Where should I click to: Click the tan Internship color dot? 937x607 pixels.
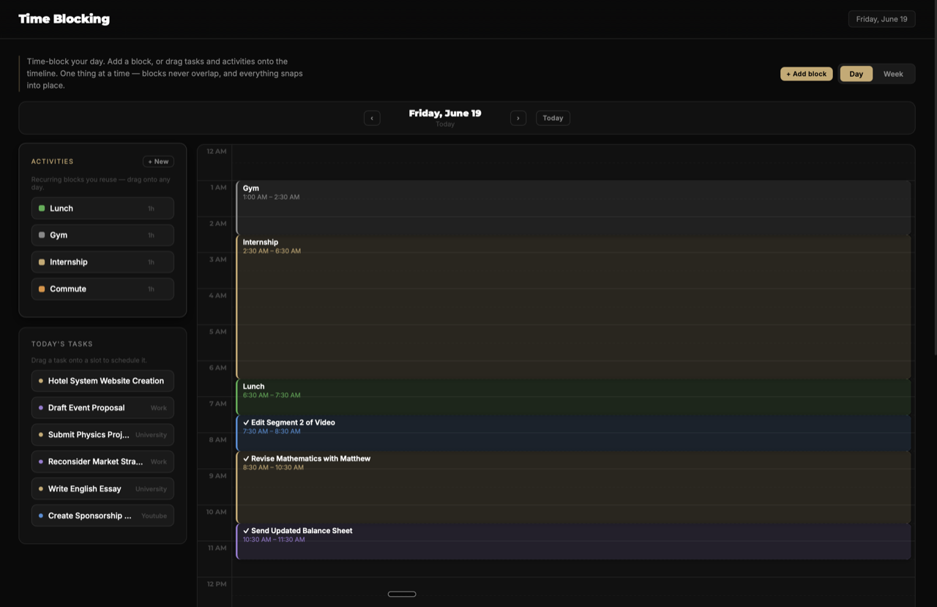click(42, 262)
